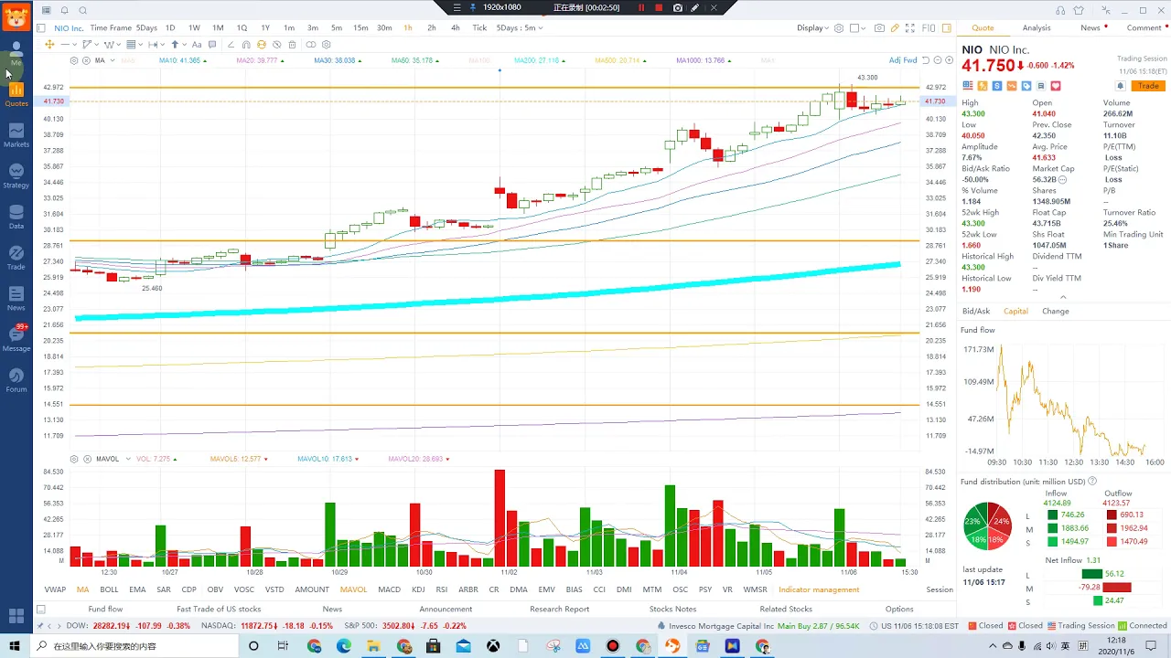Toggle the MA indicator on main chart
The width and height of the screenshot is (1171, 658).
(82, 589)
